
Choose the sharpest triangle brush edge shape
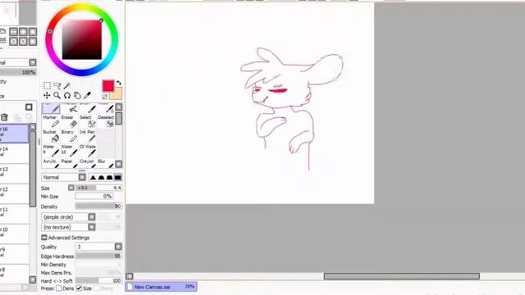coord(93,177)
